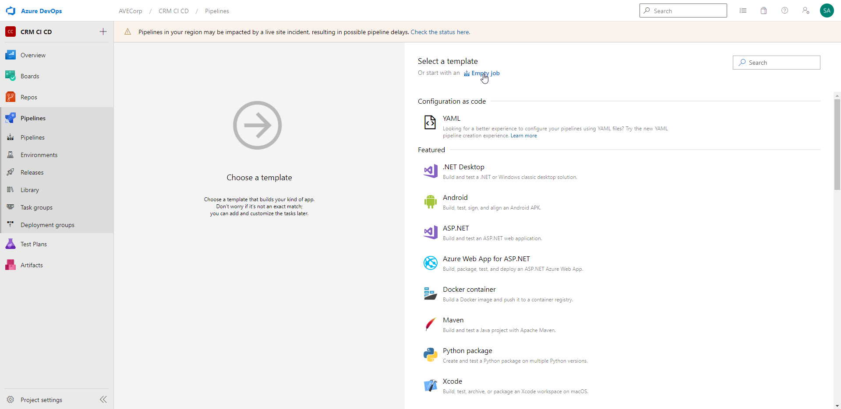
Task: Click the Overview sidebar icon
Action: [x=11, y=55]
